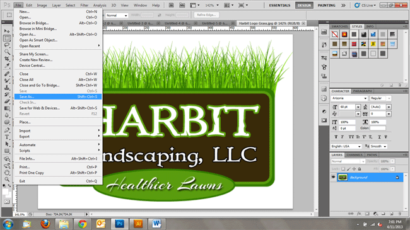Click the Painting workspace button
Viewport: 410px width, 230px height.
[x=326, y=5]
